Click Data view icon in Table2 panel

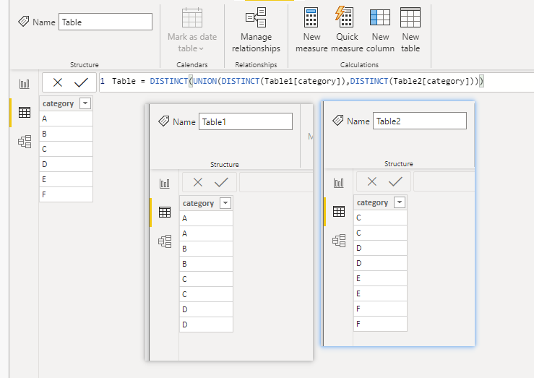coord(338,212)
